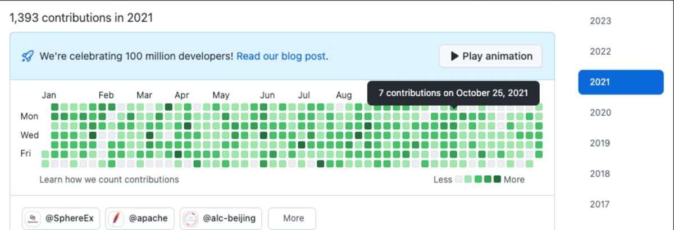Click the rocket icon in the banner
Screen dimensions: 674x230
tap(28, 56)
